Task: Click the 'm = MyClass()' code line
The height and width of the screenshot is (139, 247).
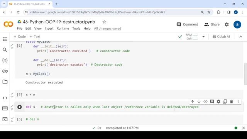Action: pos(38,74)
